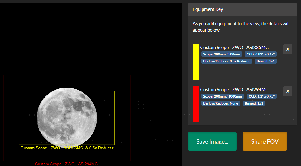The width and height of the screenshot is (301, 166).
Task: Click the red color swatch for ASI294MC
Action: pos(196,104)
